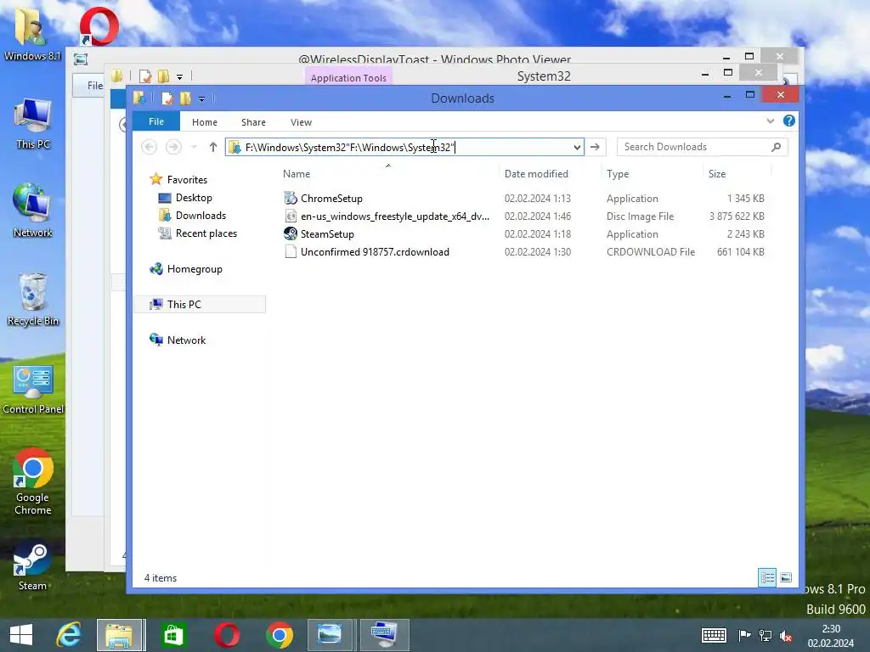The height and width of the screenshot is (652, 870).
Task: Open Recent places in navigation pane
Action: coord(206,233)
